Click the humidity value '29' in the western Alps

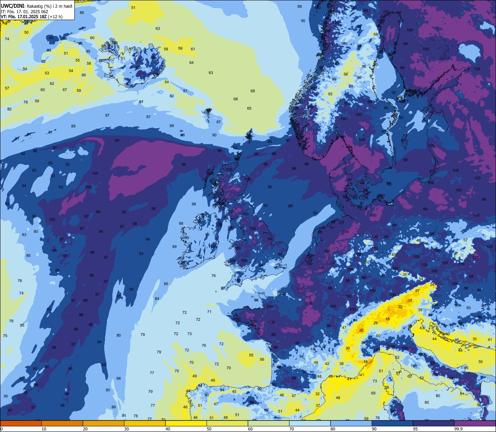coord(375,323)
